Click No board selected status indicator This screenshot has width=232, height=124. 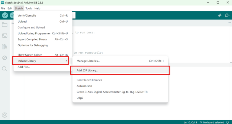(215, 122)
